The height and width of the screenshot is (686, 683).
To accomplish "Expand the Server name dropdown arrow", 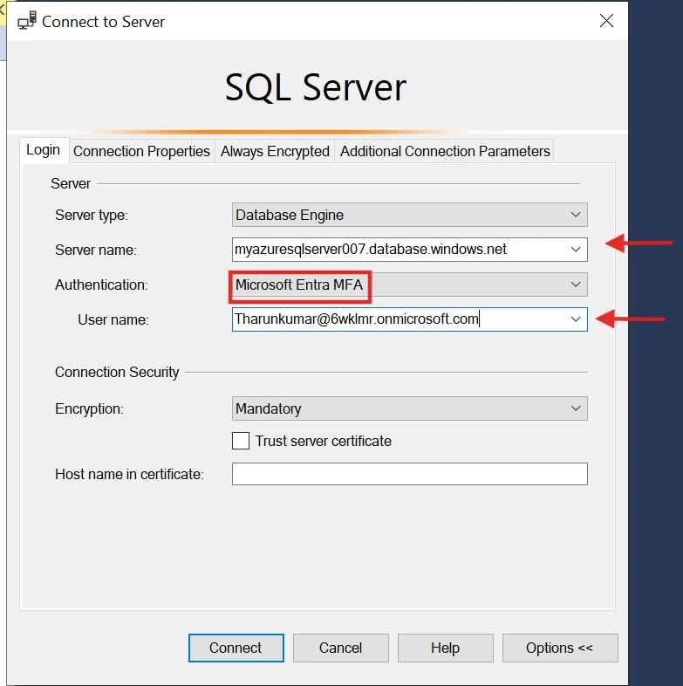I will [x=576, y=250].
